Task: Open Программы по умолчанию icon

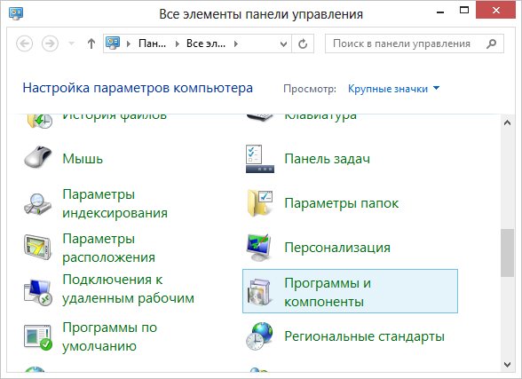Action: (x=38, y=337)
